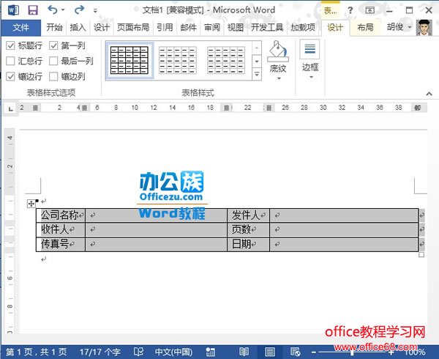Switch to the 加载项 tab
This screenshot has height=359, width=439.
pyautogui.click(x=303, y=27)
